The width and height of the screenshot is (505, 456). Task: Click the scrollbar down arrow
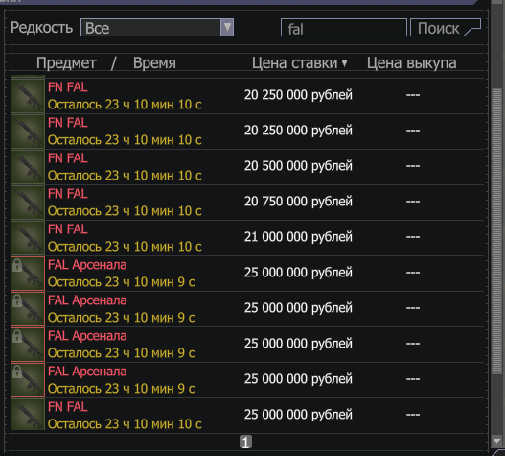pos(496,441)
